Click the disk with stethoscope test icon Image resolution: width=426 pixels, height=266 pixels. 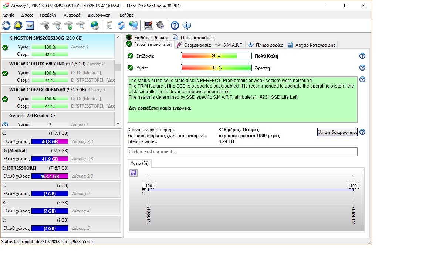pyautogui.click(x=44, y=25)
